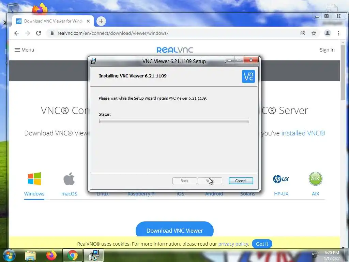Close the Download VNC Viewer tab
349x262 pixels.
(88, 21)
